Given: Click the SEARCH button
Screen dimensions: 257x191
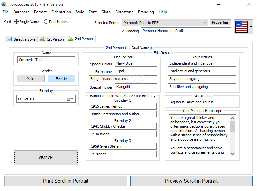Looking at the screenshot, I should coord(46,158).
